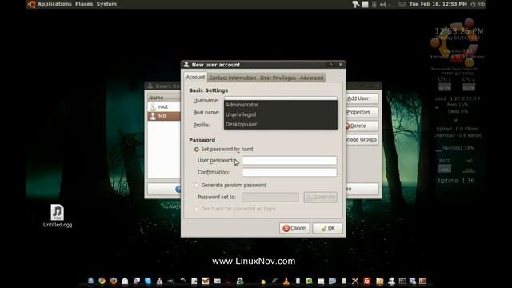Select the MB user in Users Settings list
This screenshot has height=288, width=512.
(164, 116)
